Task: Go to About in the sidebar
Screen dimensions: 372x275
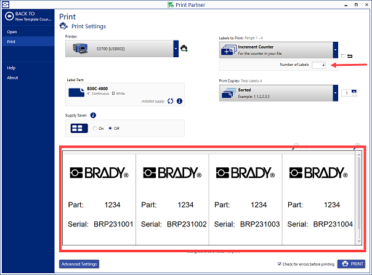Action: tap(13, 78)
